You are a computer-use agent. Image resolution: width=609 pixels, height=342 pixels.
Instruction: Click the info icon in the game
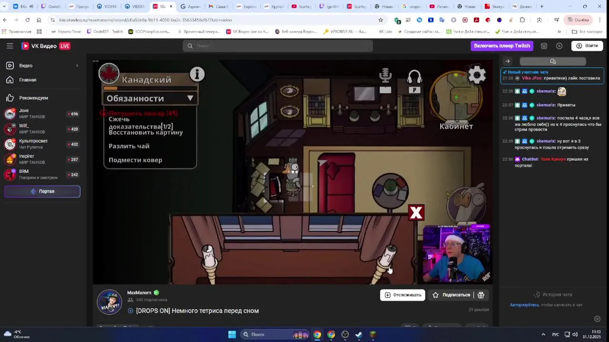tap(197, 74)
